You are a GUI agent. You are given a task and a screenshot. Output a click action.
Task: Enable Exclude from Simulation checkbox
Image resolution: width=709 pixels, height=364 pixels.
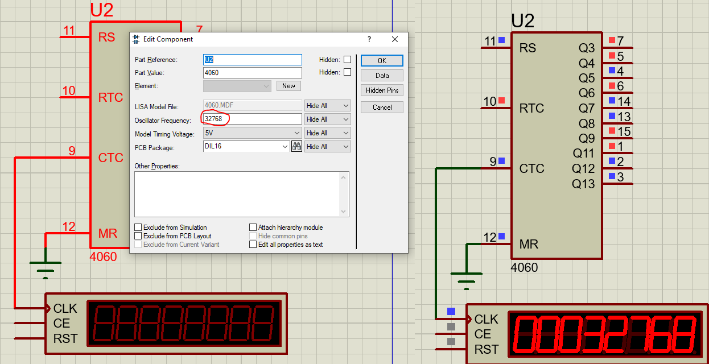pyautogui.click(x=138, y=227)
